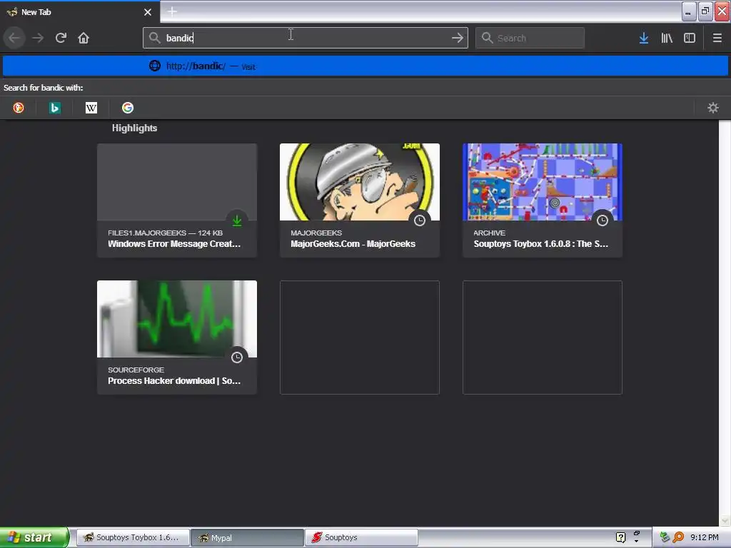The width and height of the screenshot is (731, 548).
Task: Click Process Hacker download title text
Action: (x=174, y=381)
